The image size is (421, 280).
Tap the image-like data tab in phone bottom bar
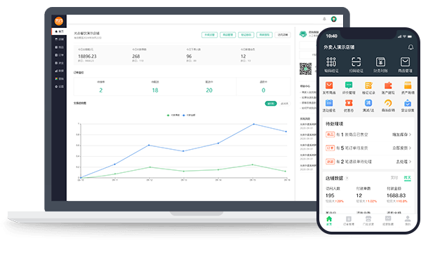388,220
